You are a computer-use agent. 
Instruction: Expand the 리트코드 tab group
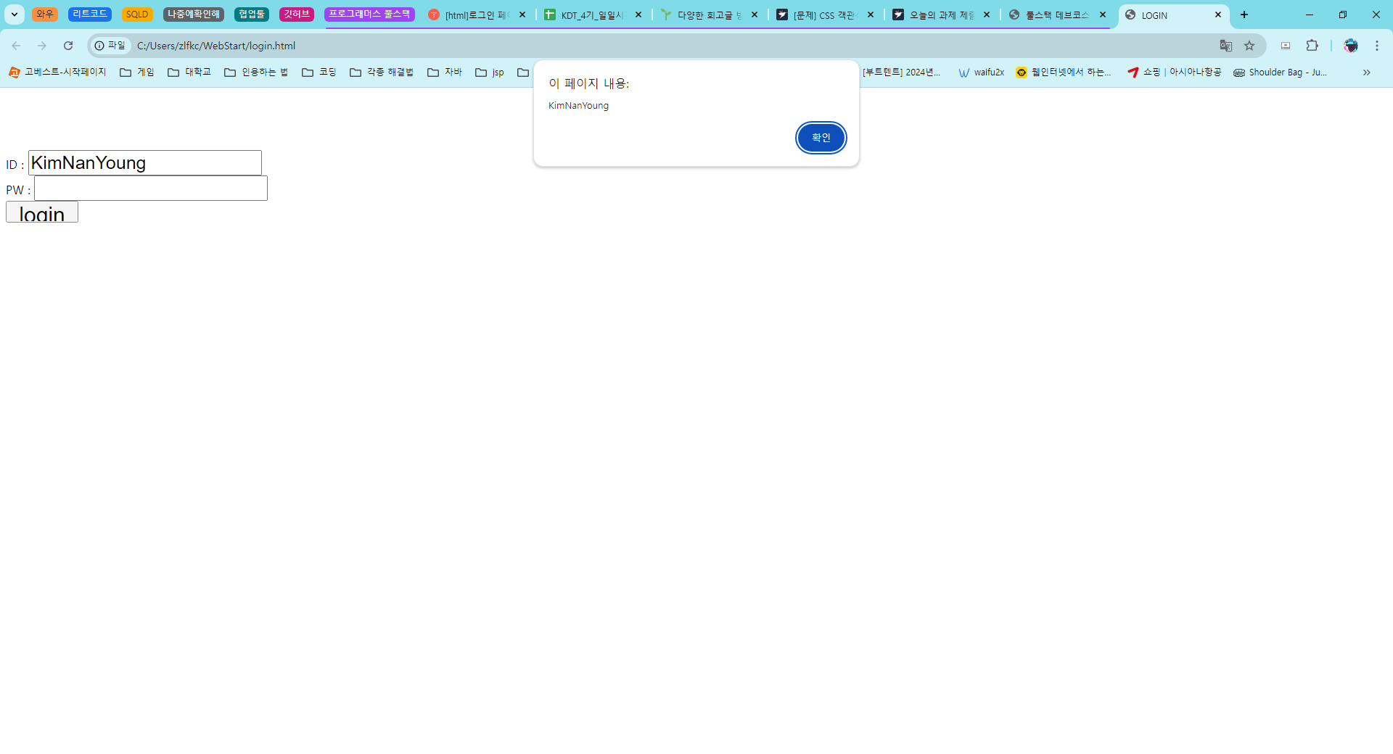click(x=90, y=14)
